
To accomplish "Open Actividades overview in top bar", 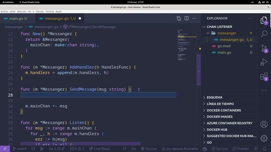I will click(8, 2).
